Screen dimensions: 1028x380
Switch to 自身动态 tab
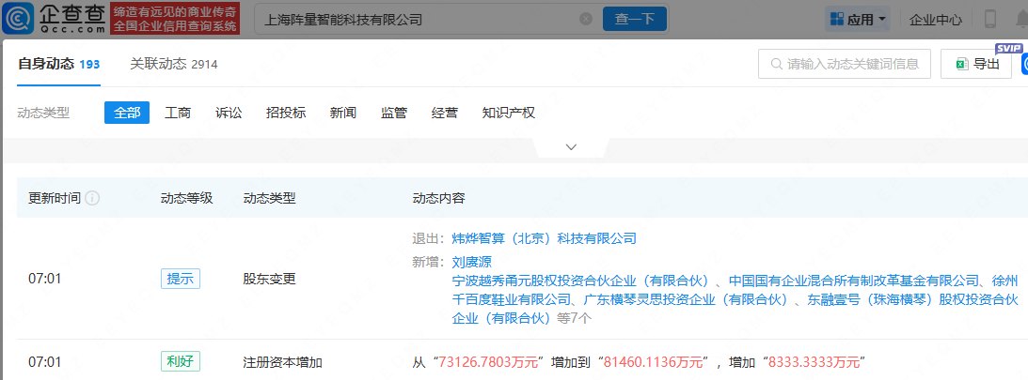point(58,64)
